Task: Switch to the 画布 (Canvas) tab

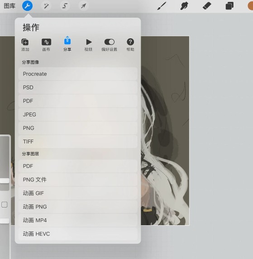Action: pyautogui.click(x=46, y=45)
